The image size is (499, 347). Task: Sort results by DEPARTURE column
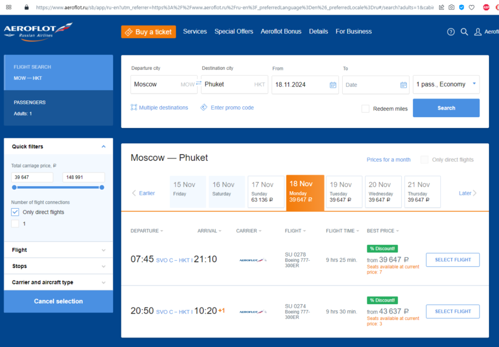pos(147,231)
